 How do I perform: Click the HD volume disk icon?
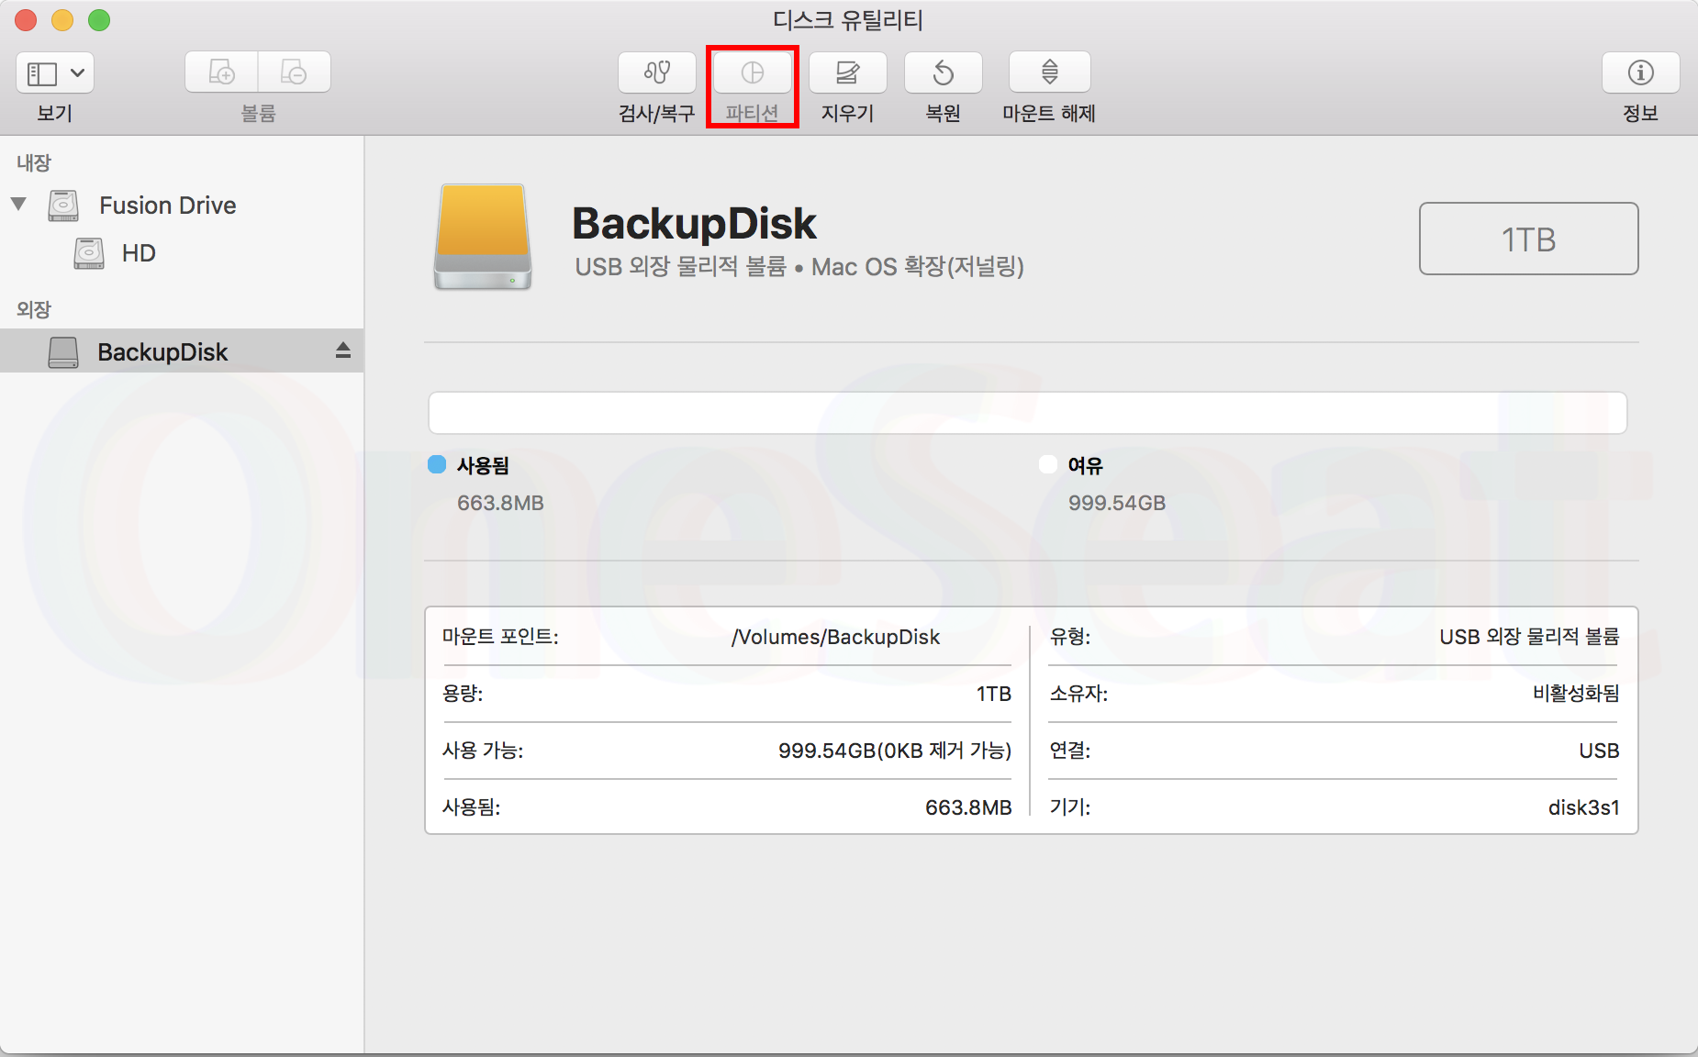(89, 253)
